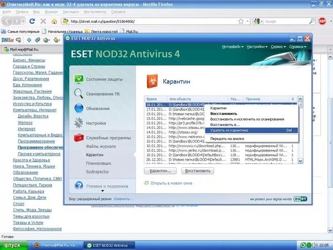Image resolution: width=333 pixels, height=250 pixels.
Task: Click the Google search field
Action: tap(286, 21)
